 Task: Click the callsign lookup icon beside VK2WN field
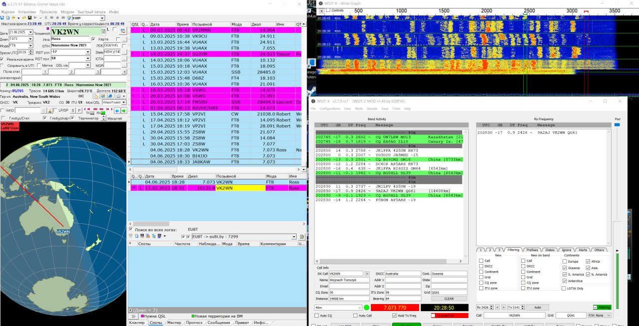(x=104, y=31)
